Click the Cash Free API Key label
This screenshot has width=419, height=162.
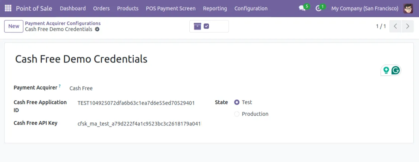click(x=35, y=123)
